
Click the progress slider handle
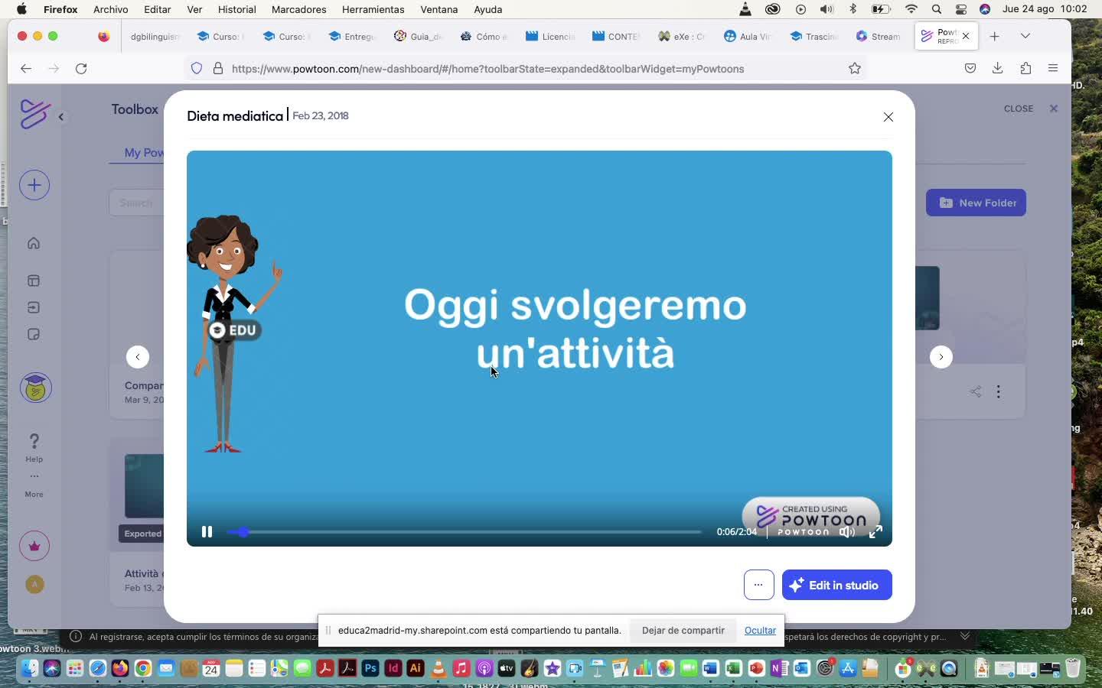click(x=243, y=532)
